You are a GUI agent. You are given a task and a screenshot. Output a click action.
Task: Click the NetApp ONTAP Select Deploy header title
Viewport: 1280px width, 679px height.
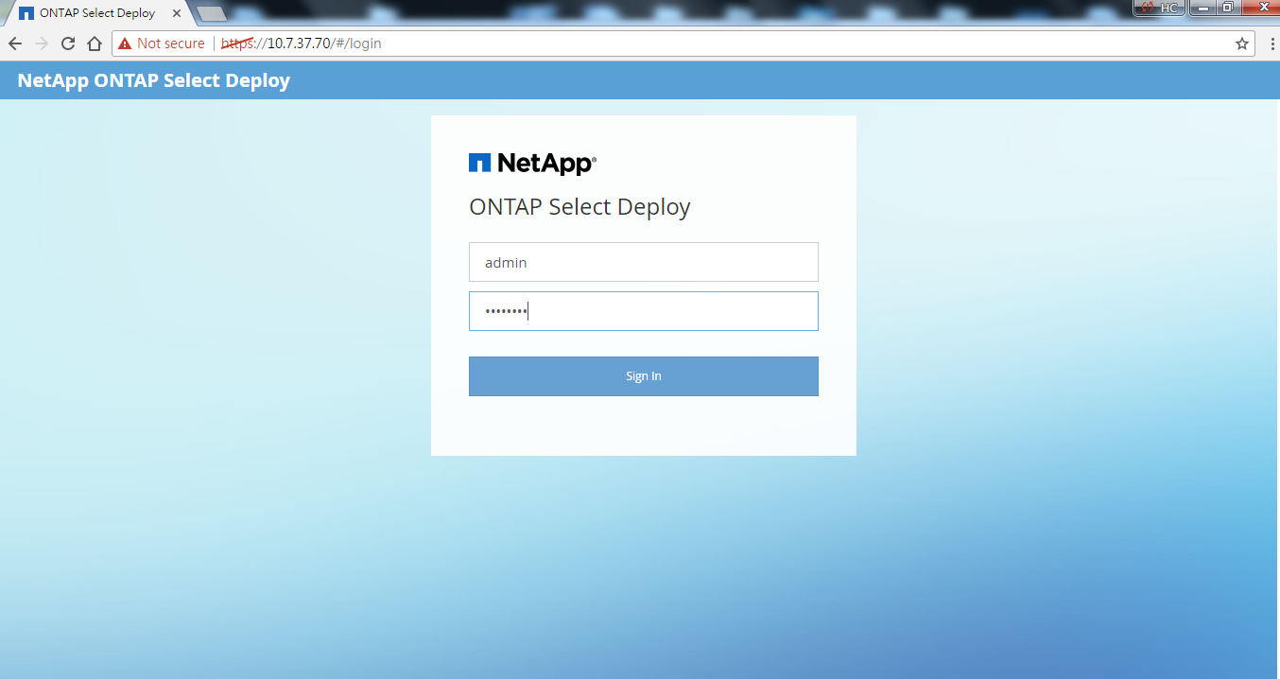154,80
